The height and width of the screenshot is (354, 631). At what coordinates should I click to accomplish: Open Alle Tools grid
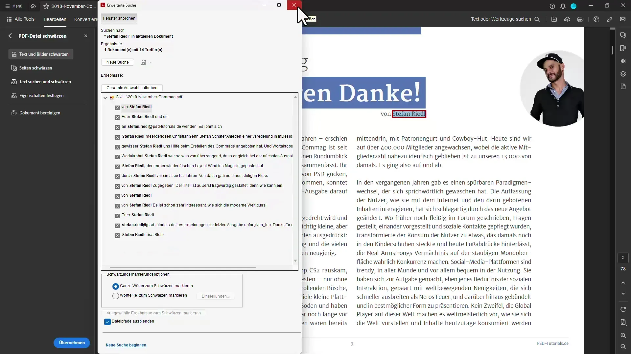click(x=20, y=19)
